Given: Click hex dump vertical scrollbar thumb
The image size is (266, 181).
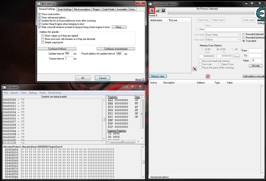Looking at the screenshot, I should [143, 162].
